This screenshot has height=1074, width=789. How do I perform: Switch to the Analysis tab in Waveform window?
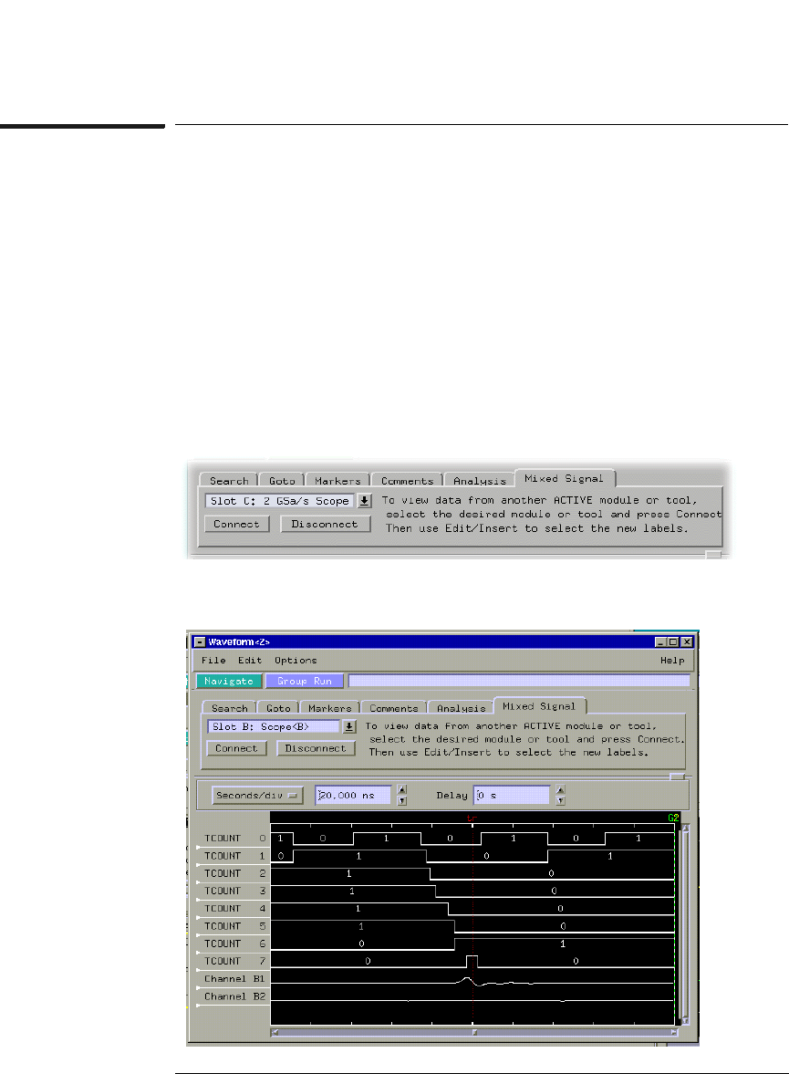click(461, 708)
